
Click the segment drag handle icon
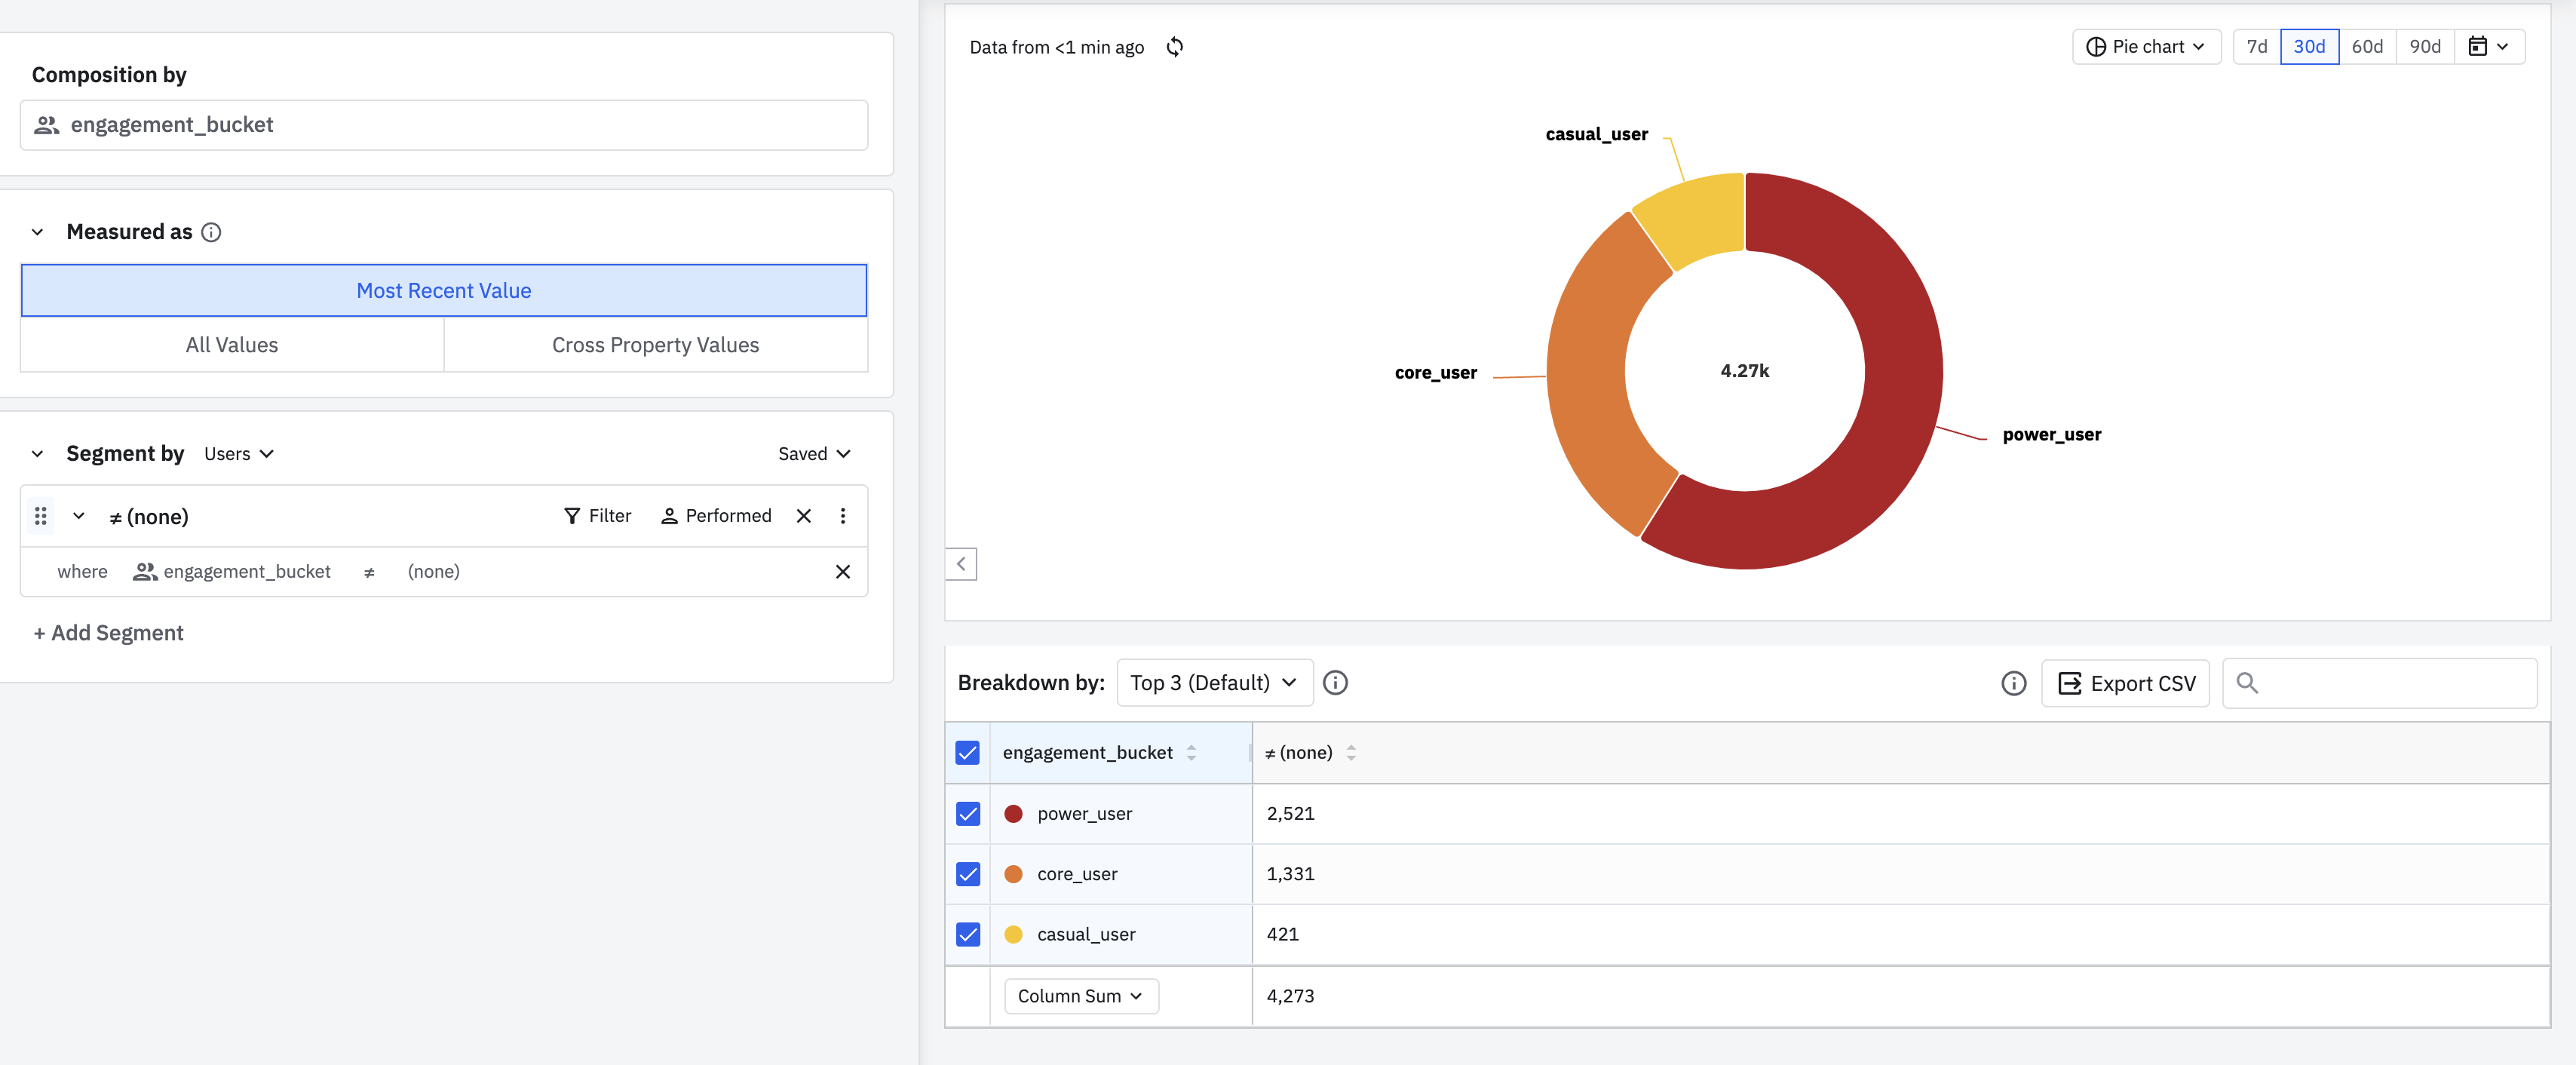pyautogui.click(x=41, y=516)
